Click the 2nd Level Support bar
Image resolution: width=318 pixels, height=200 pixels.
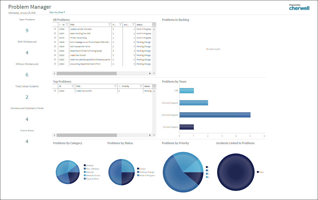[215, 115]
